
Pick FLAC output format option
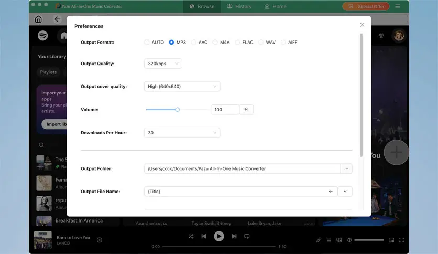click(x=237, y=42)
